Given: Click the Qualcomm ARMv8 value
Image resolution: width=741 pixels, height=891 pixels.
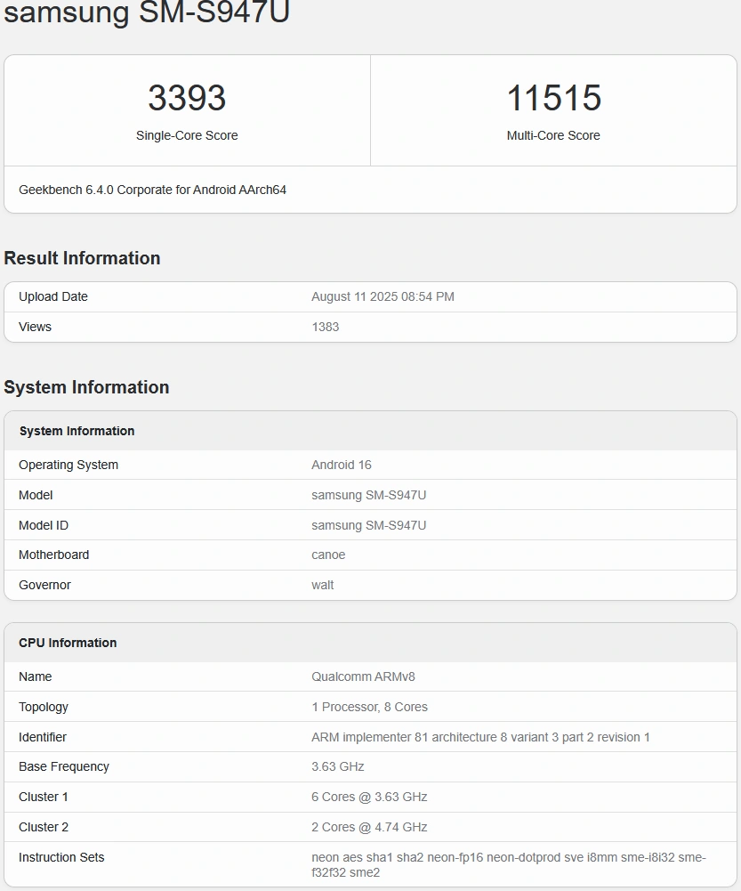Looking at the screenshot, I should (x=363, y=676).
